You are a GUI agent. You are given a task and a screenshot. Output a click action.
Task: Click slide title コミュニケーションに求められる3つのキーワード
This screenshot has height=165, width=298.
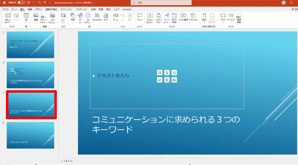[166, 124]
